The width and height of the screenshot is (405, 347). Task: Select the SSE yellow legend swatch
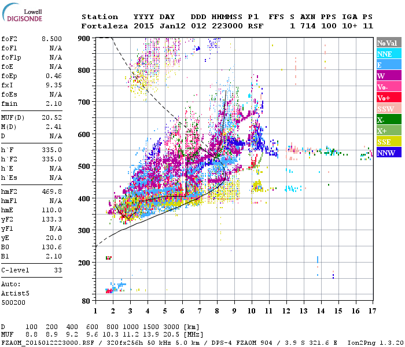pyautogui.click(x=389, y=142)
